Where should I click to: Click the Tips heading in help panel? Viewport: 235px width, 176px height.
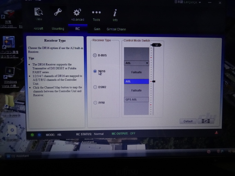point(31,58)
